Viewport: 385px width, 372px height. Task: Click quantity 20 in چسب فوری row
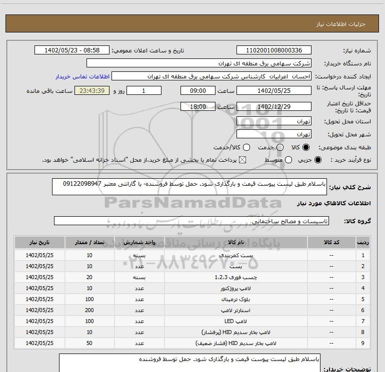[89, 277]
